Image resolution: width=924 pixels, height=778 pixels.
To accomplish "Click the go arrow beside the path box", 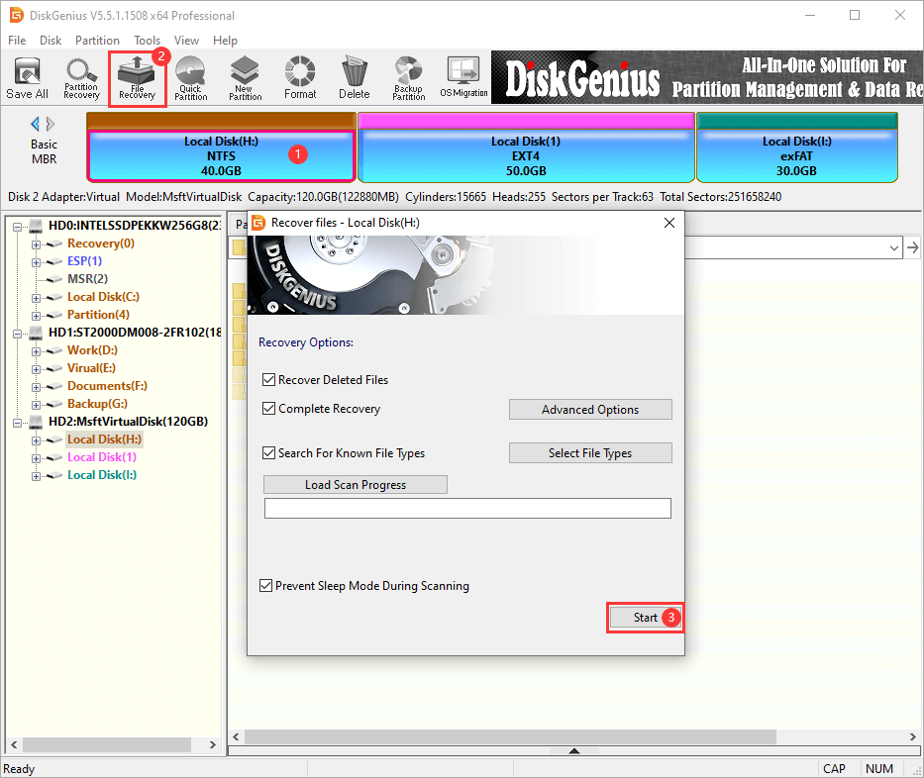I will pyautogui.click(x=913, y=247).
